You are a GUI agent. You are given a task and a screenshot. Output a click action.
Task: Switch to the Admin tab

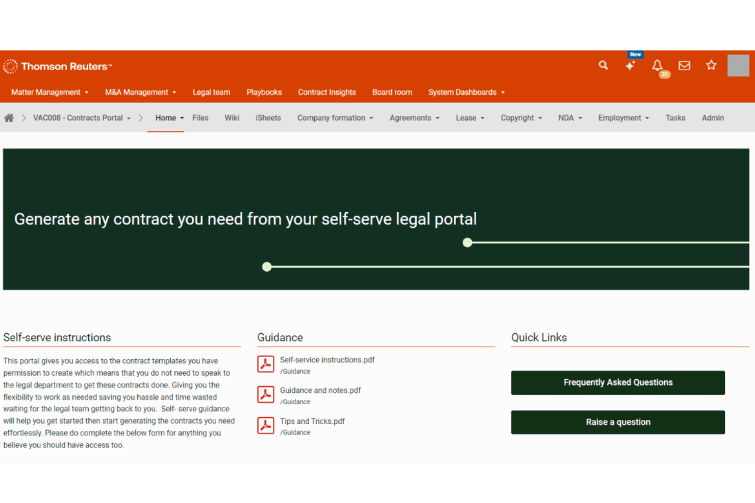713,118
